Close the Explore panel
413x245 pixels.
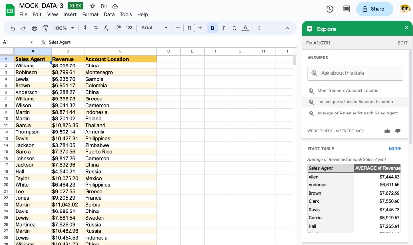coord(406,27)
